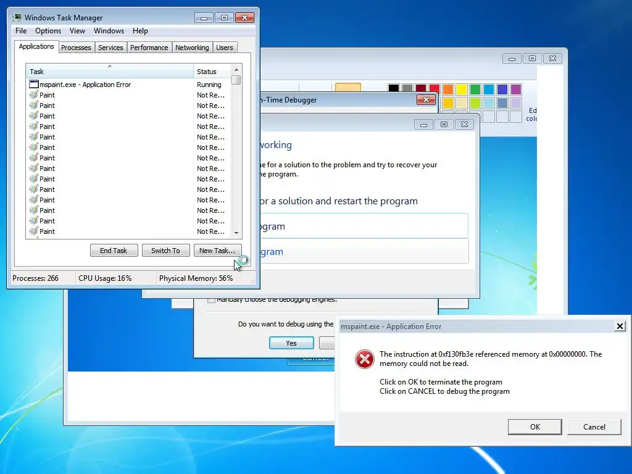Switch to the Users tab
This screenshot has width=632, height=474.
(225, 48)
